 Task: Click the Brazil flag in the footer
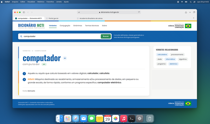[188, 104]
